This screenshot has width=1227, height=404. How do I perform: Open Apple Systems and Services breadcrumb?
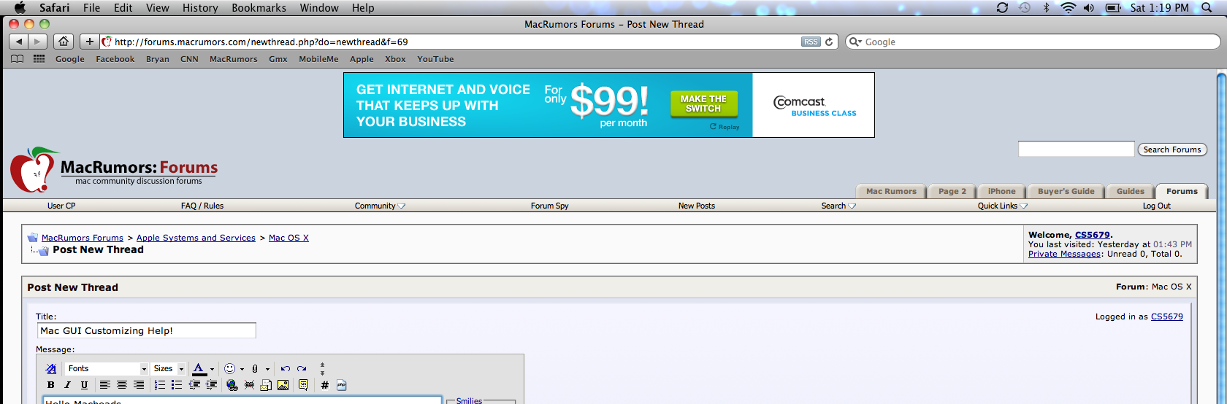coord(196,238)
